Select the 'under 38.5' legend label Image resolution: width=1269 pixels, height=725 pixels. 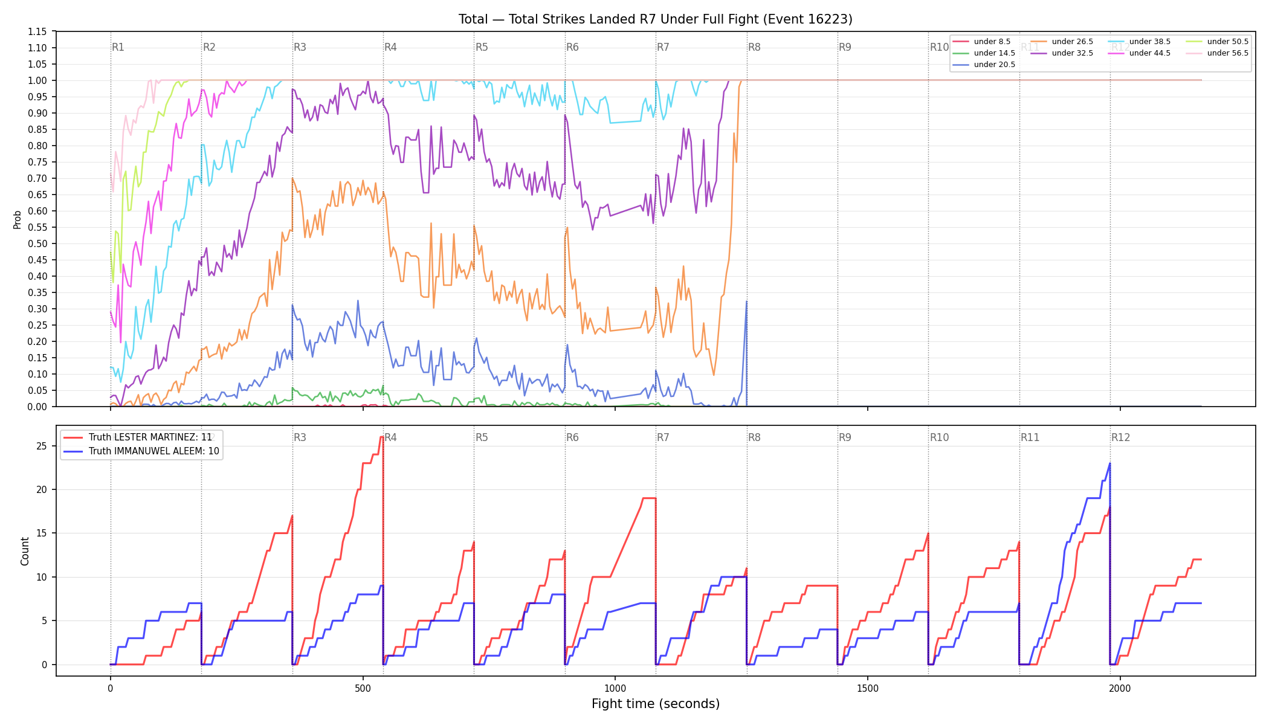click(x=1150, y=42)
